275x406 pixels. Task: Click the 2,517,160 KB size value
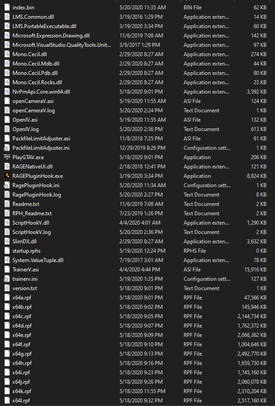pos(252,400)
